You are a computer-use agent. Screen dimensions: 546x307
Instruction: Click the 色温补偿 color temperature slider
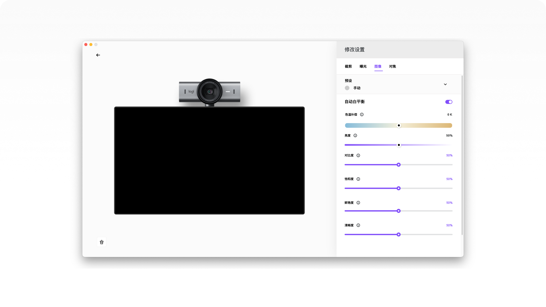398,125
